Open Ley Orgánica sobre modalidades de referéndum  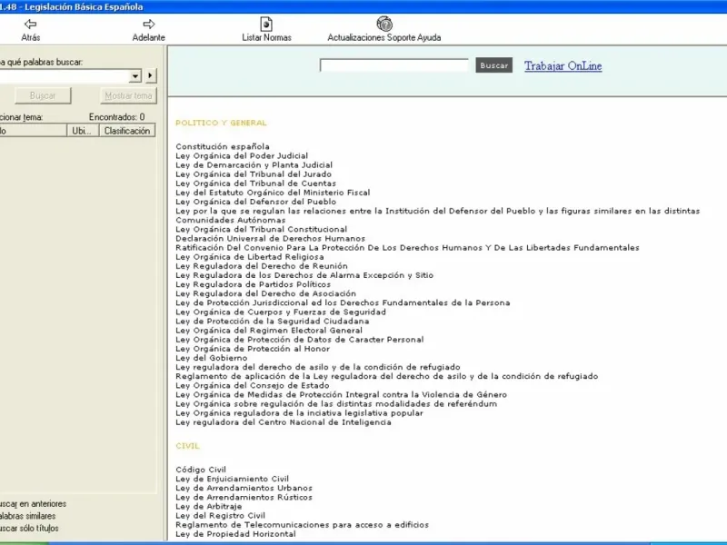tap(336, 404)
